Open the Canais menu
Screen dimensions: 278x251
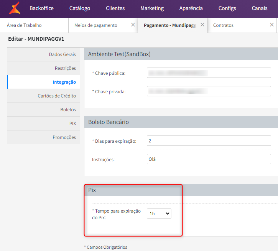[x=260, y=8]
